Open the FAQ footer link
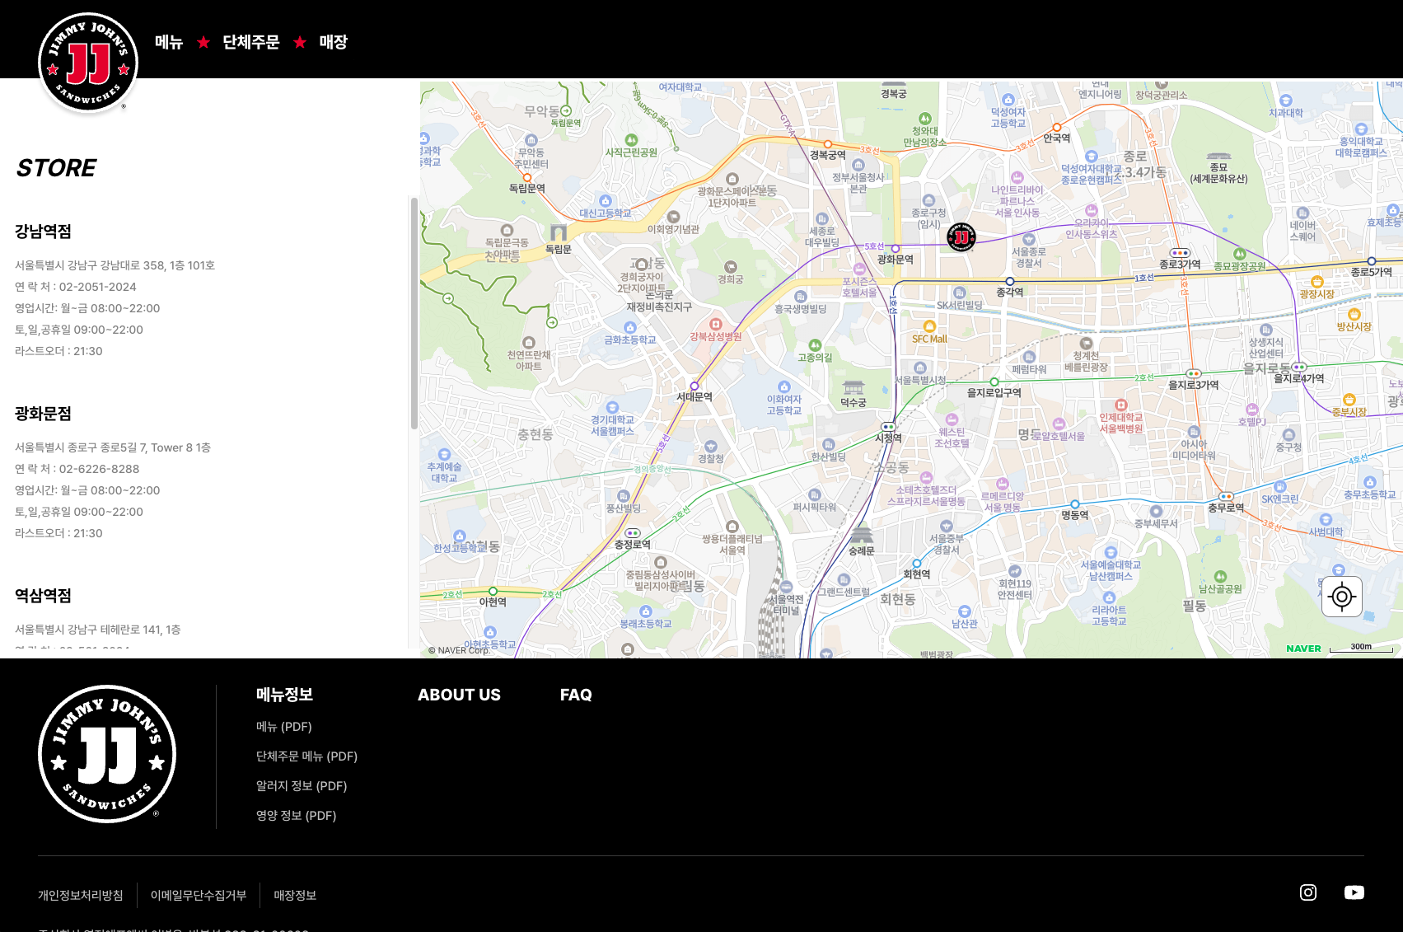This screenshot has width=1403, height=932. coord(576,695)
